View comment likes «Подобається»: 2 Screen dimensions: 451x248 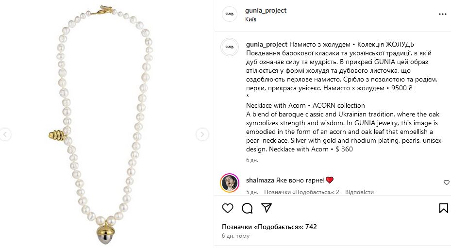tap(301, 192)
